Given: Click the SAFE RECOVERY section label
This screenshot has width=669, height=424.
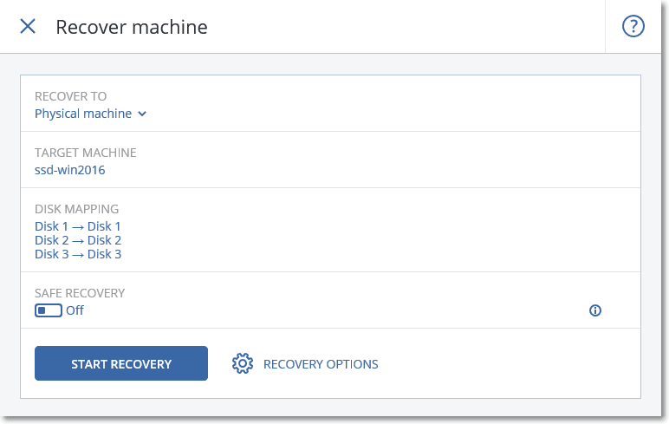Looking at the screenshot, I should pos(80,293).
